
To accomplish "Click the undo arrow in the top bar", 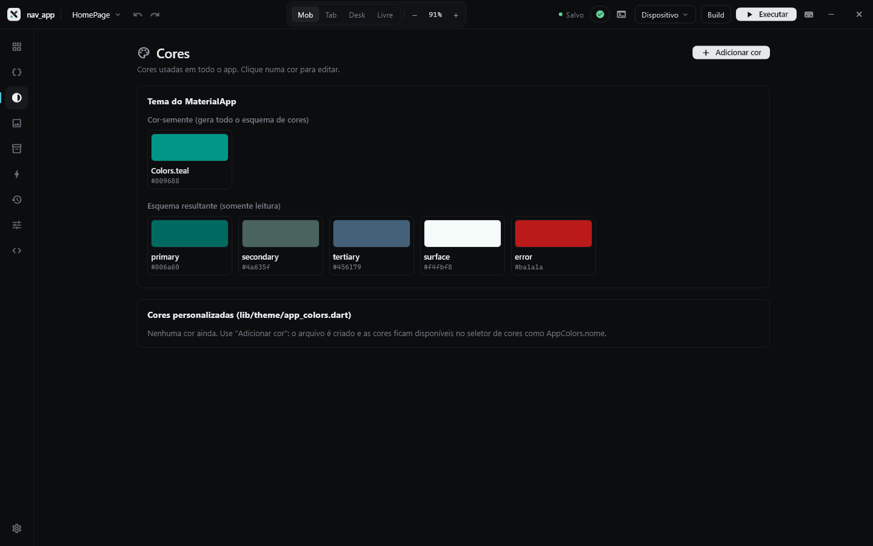I will (138, 15).
